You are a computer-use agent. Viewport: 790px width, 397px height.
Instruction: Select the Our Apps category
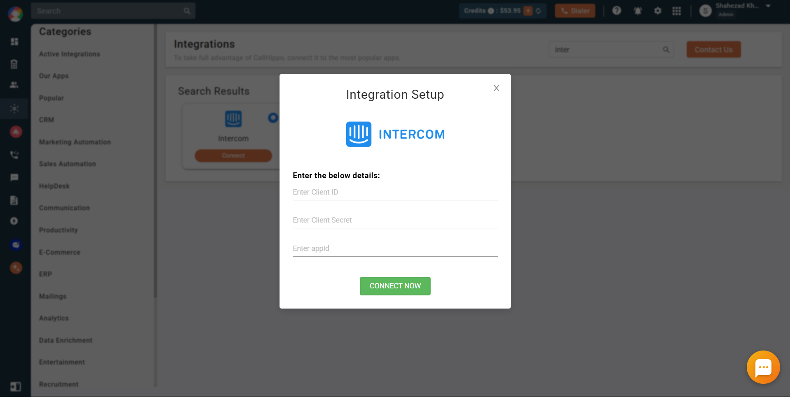click(x=54, y=76)
